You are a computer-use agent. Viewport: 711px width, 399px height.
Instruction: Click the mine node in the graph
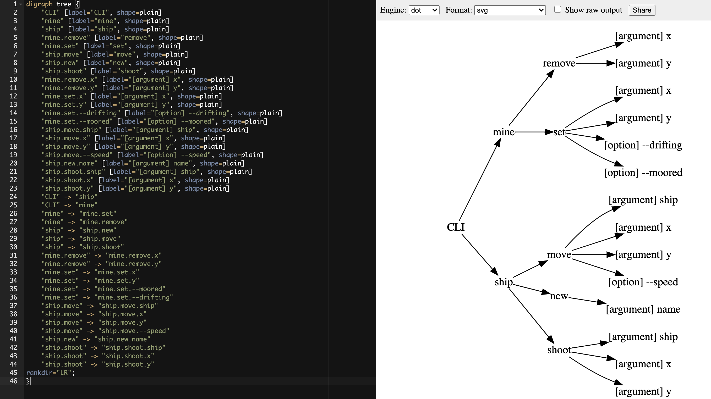504,132
